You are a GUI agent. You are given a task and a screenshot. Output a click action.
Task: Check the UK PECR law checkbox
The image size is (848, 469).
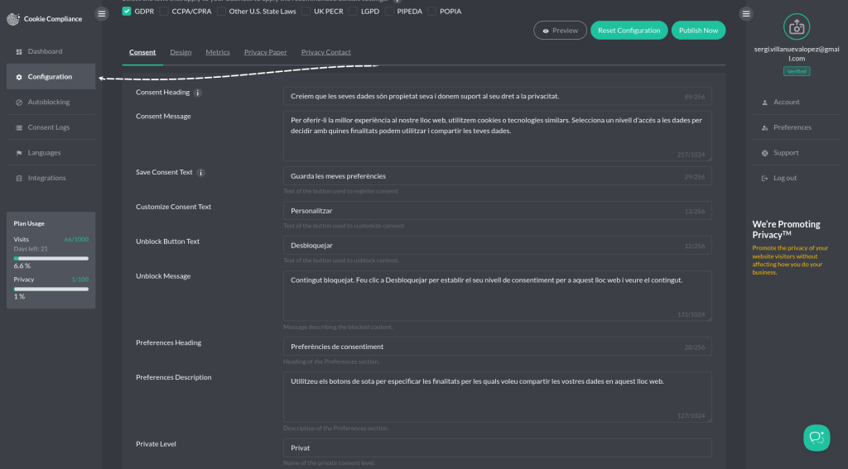[306, 12]
